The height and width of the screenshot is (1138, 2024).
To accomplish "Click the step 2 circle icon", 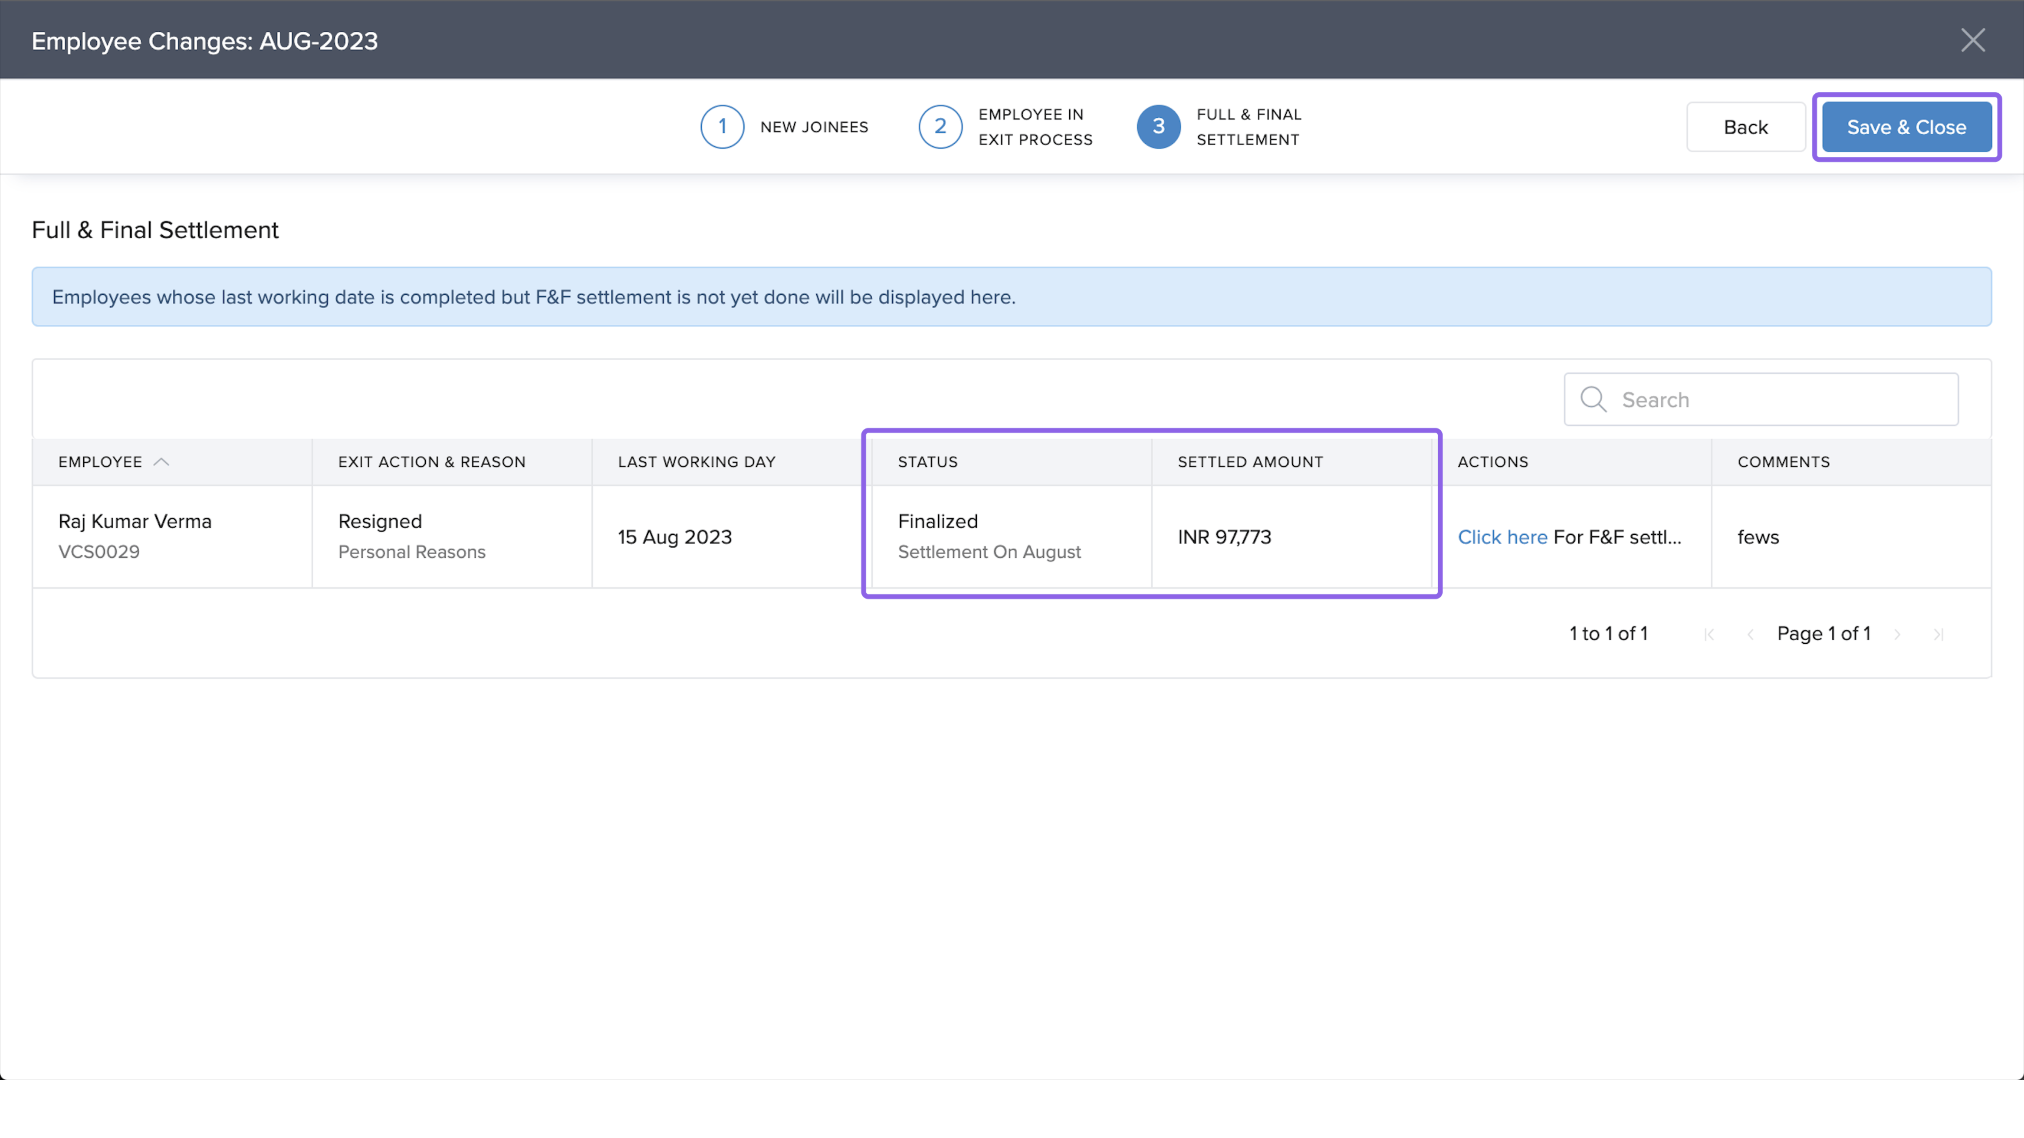I will (940, 126).
